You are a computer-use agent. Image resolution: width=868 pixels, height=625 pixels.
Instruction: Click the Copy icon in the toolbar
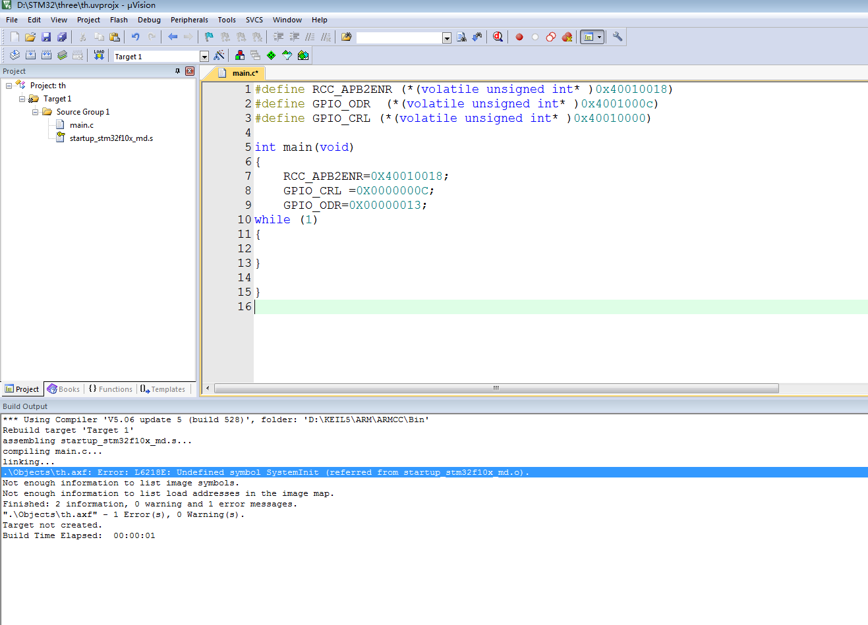point(99,37)
